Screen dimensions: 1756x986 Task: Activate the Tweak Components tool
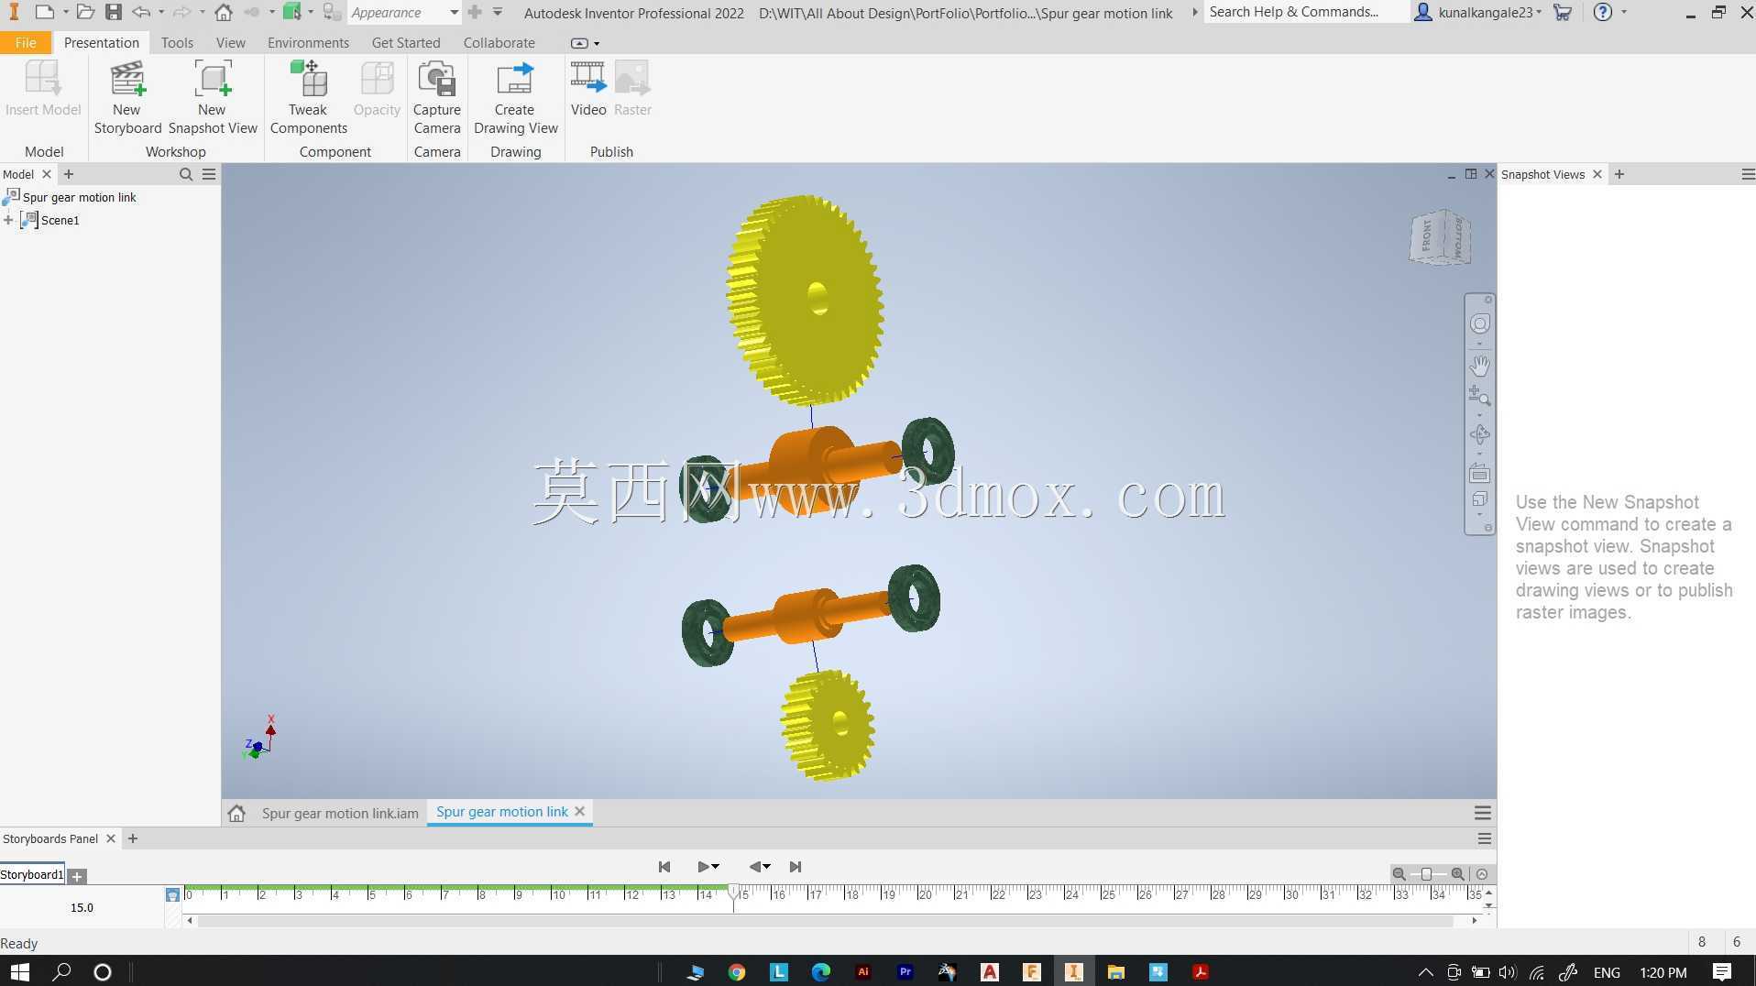[309, 97]
